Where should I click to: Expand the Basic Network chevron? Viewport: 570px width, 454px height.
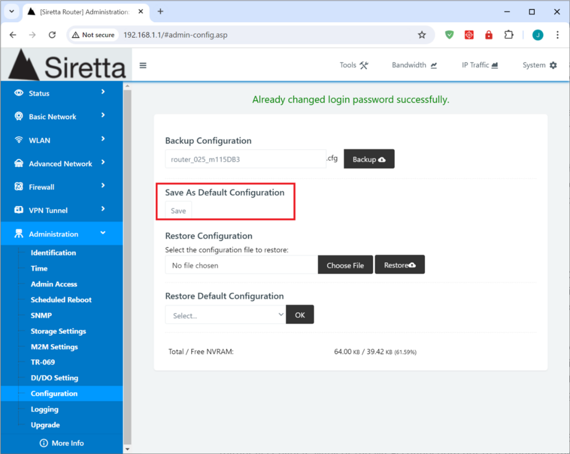pos(103,115)
